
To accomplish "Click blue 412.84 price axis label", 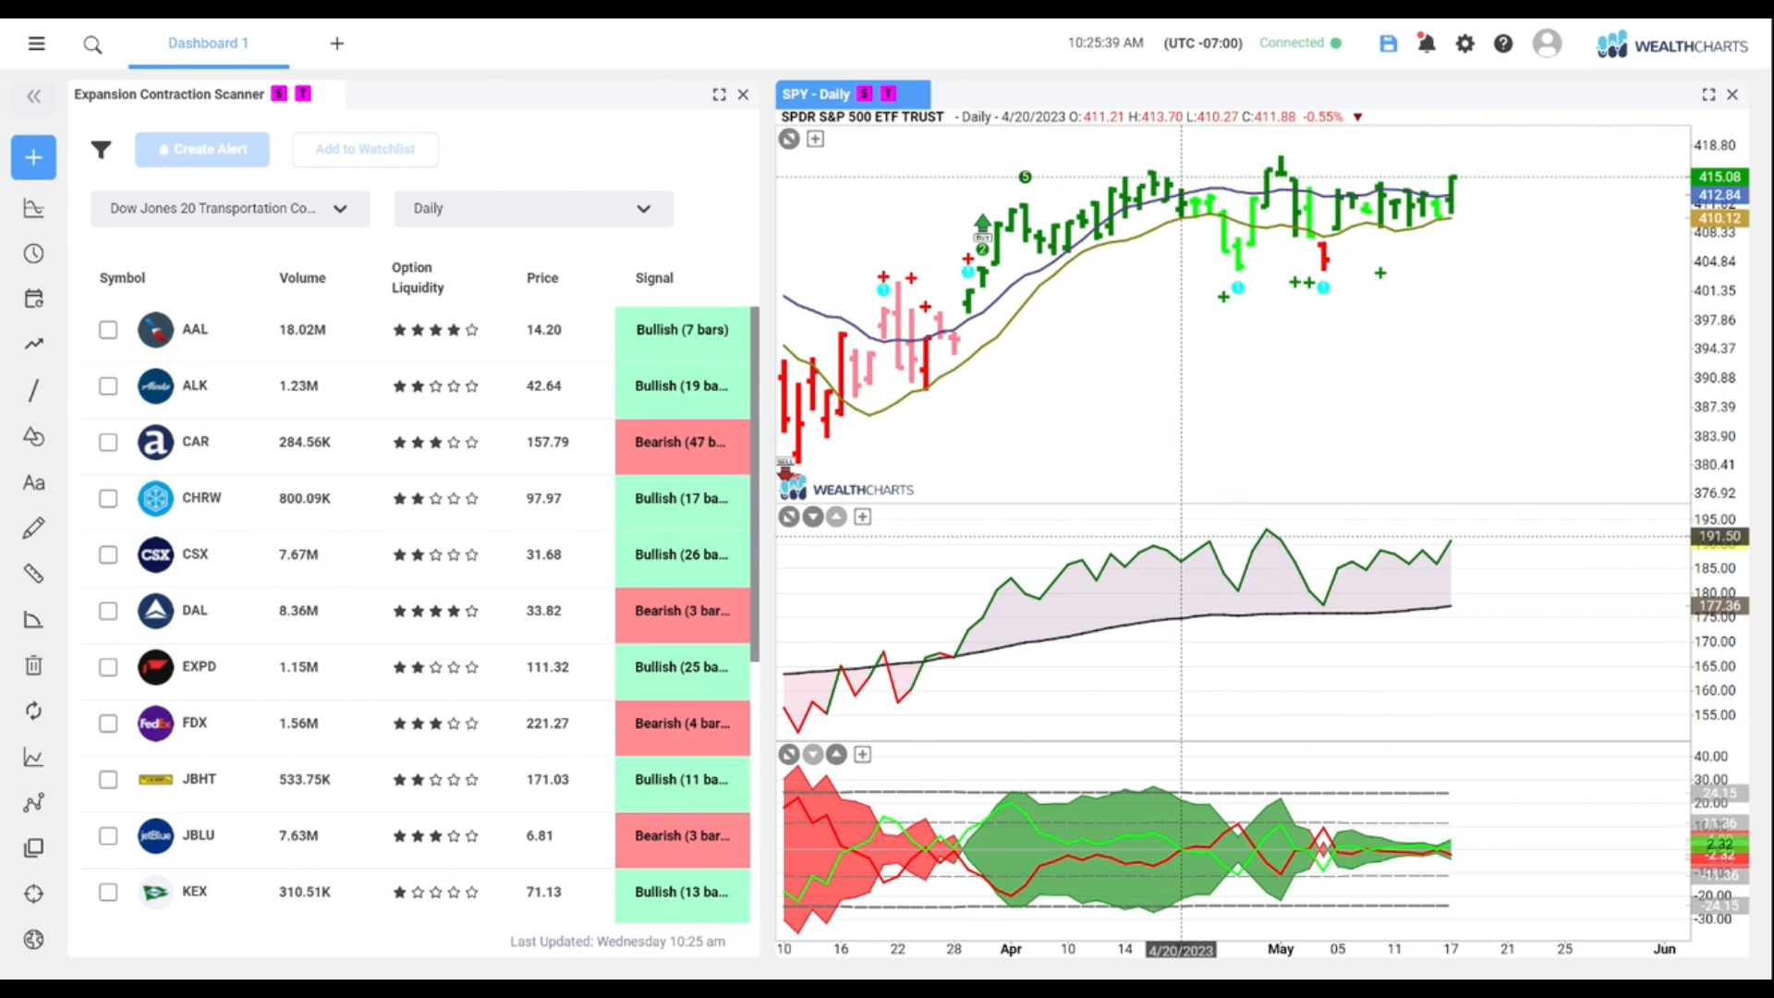I will pyautogui.click(x=1718, y=195).
